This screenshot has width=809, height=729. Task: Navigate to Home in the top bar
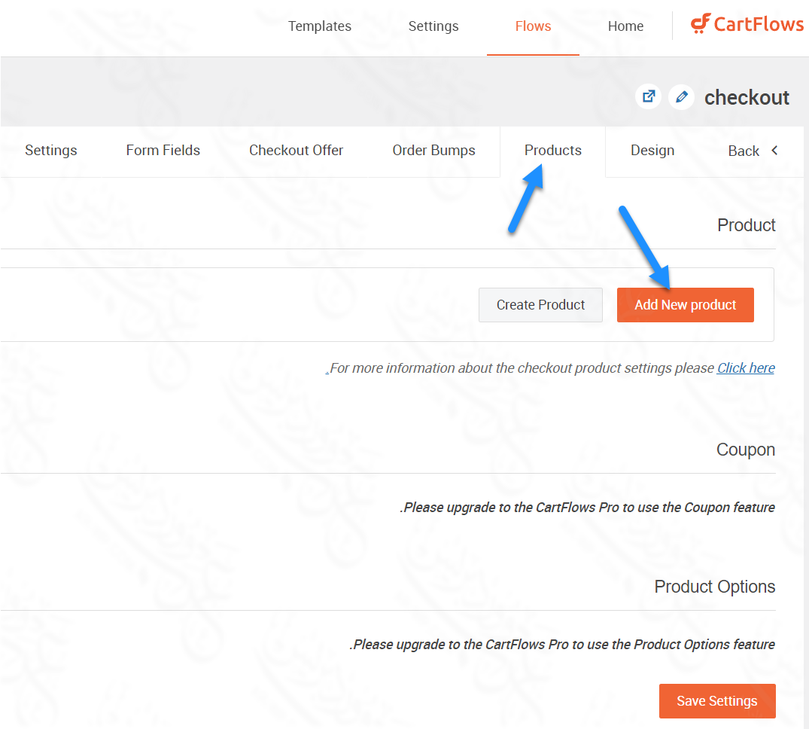(x=625, y=26)
